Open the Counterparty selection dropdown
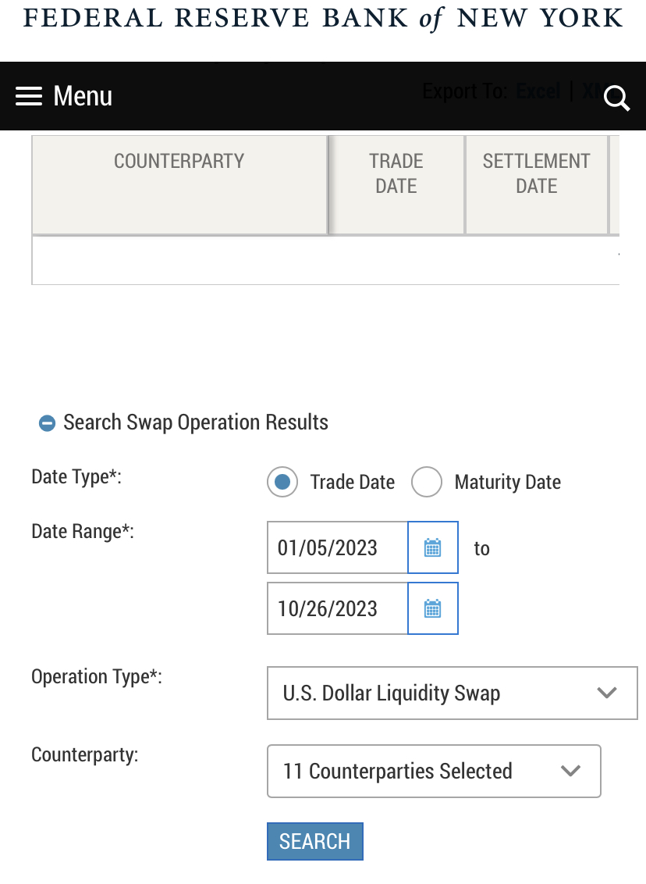 (x=434, y=772)
